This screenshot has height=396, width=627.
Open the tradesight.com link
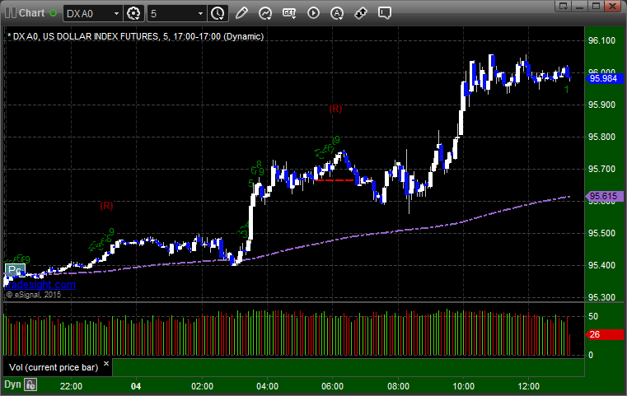40,285
